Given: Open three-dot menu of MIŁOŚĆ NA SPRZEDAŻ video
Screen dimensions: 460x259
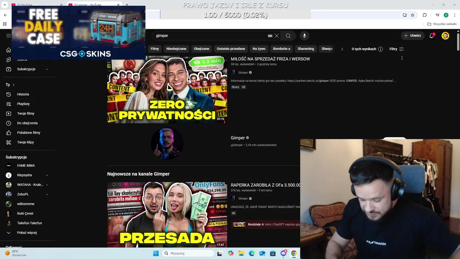Looking at the screenshot, I should (x=402, y=58).
